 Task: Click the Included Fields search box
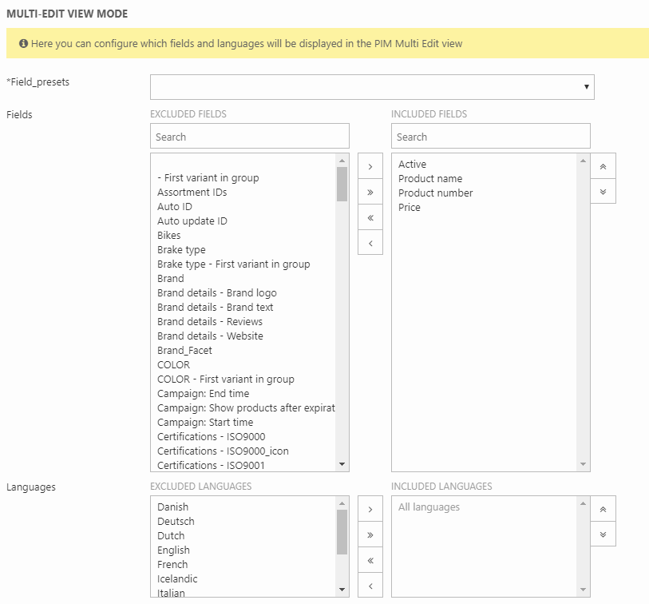point(490,137)
